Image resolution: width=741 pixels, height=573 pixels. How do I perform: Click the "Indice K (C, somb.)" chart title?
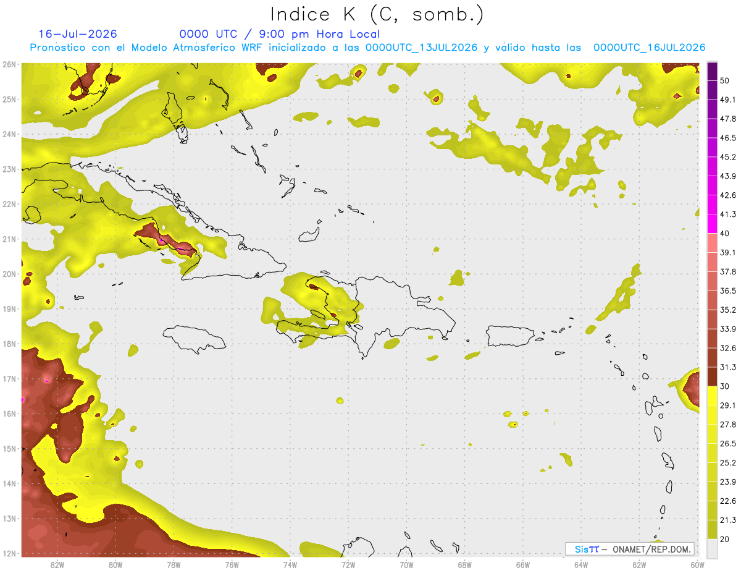tap(377, 14)
